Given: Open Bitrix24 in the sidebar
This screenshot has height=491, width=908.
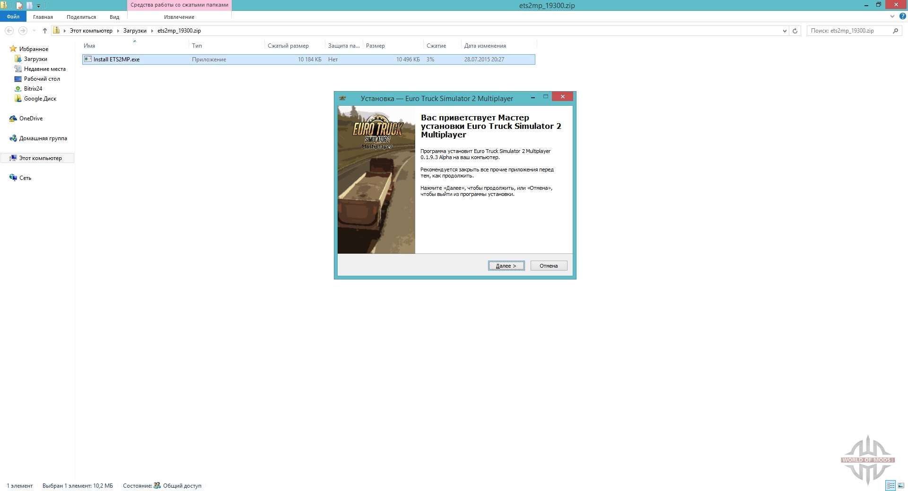Looking at the screenshot, I should click(x=33, y=89).
